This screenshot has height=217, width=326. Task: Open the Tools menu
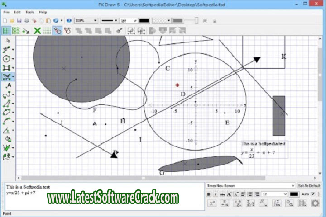[30, 12]
